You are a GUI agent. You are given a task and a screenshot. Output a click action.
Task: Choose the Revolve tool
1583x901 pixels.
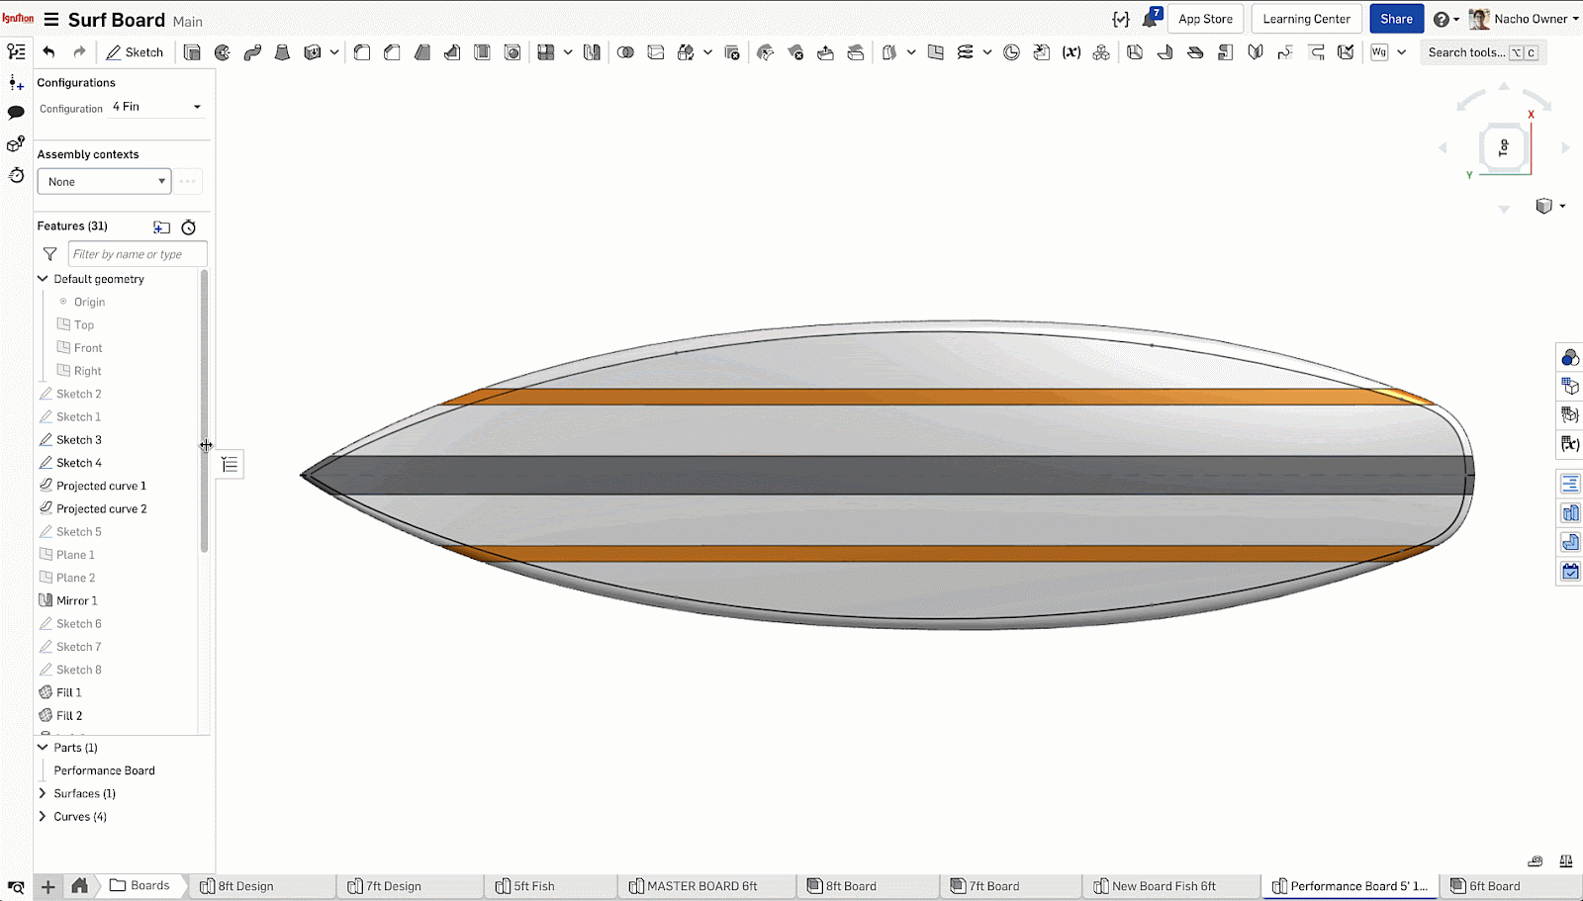pos(223,52)
